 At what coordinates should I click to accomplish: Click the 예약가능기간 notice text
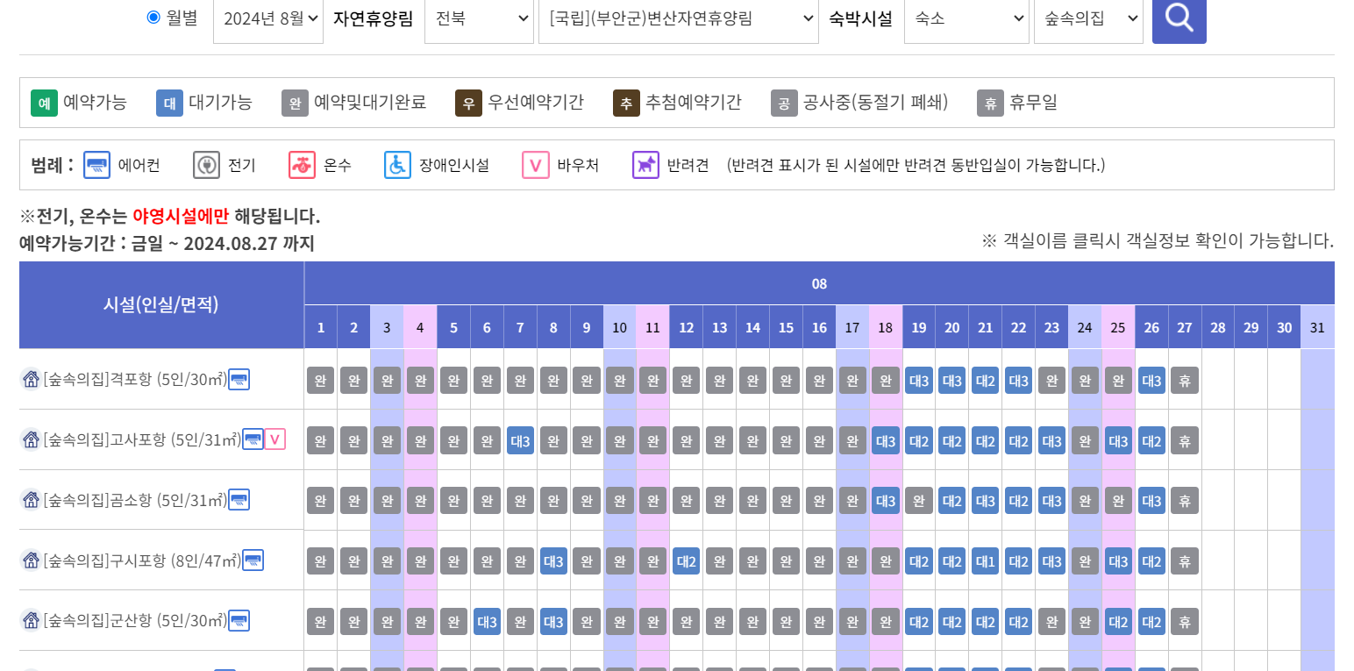[167, 243]
